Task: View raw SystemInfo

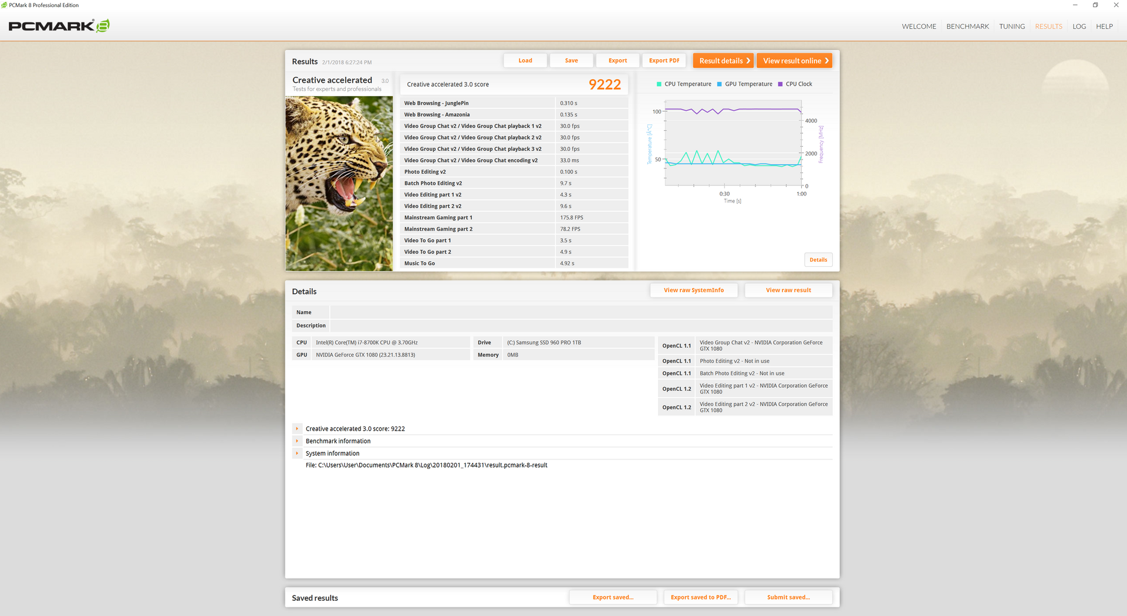Action: 694,290
